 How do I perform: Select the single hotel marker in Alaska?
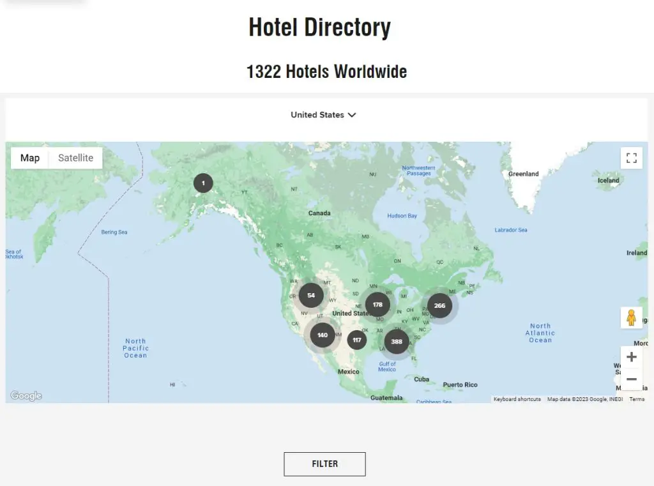(x=203, y=183)
